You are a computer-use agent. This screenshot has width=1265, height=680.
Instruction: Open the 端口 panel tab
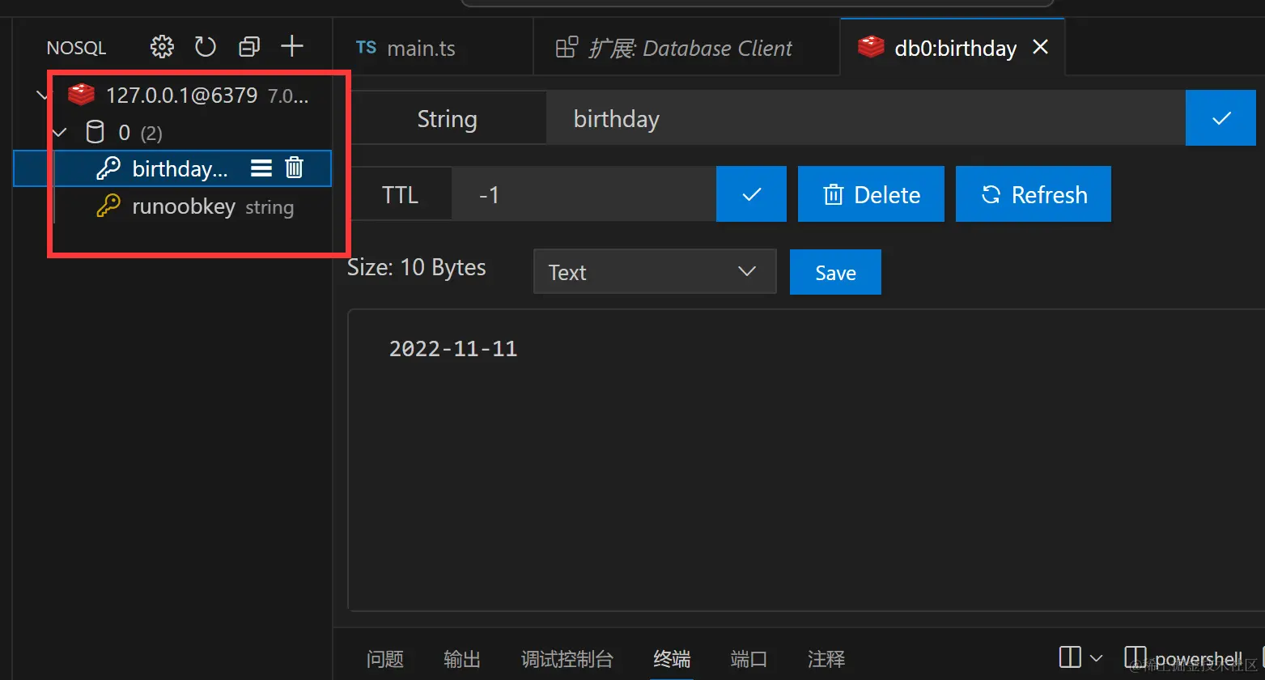(x=749, y=659)
